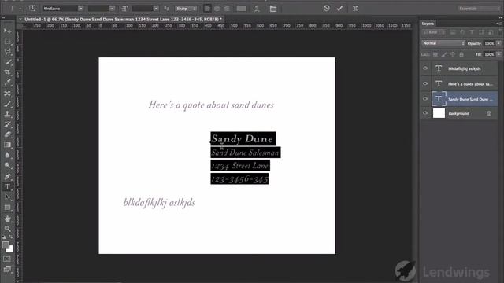Viewport: 504px width, 283px height.
Task: Select the Eyedropper tool
Action: point(7,83)
